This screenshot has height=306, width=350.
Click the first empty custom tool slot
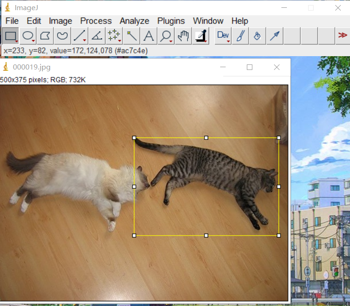click(x=292, y=36)
